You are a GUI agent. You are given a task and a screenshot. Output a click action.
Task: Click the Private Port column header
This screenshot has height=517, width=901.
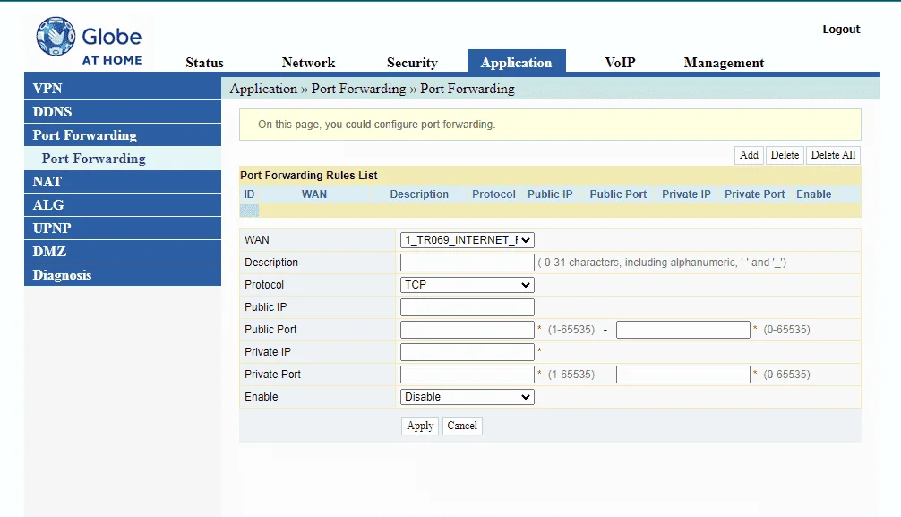coord(754,194)
